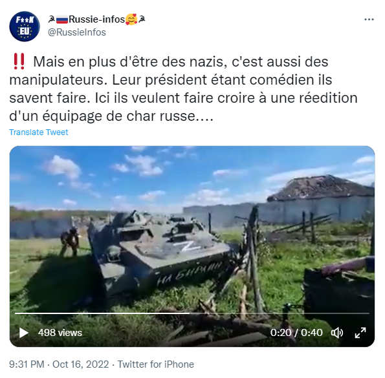385x378 pixels.
Task: Click the red double exclamation emoji
Action: [19, 61]
